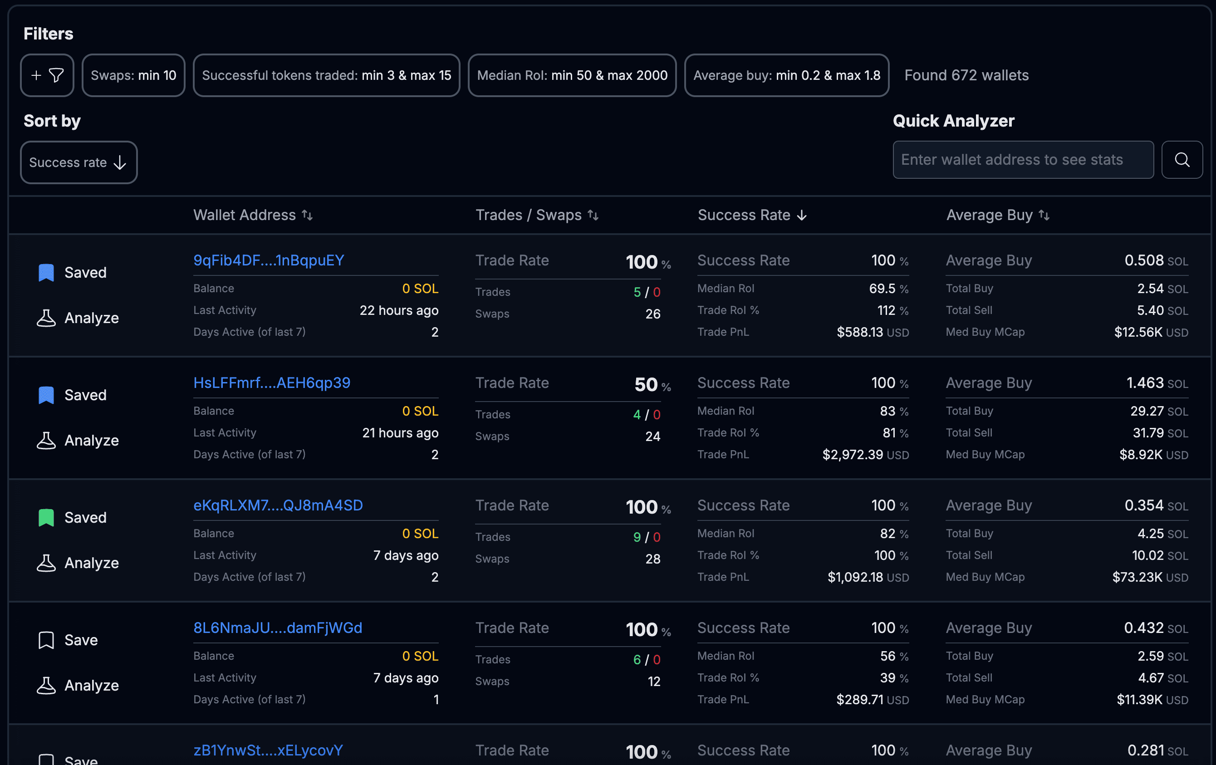Focus the wallet address input field
Viewport: 1216px width, 765px height.
[x=1023, y=160]
